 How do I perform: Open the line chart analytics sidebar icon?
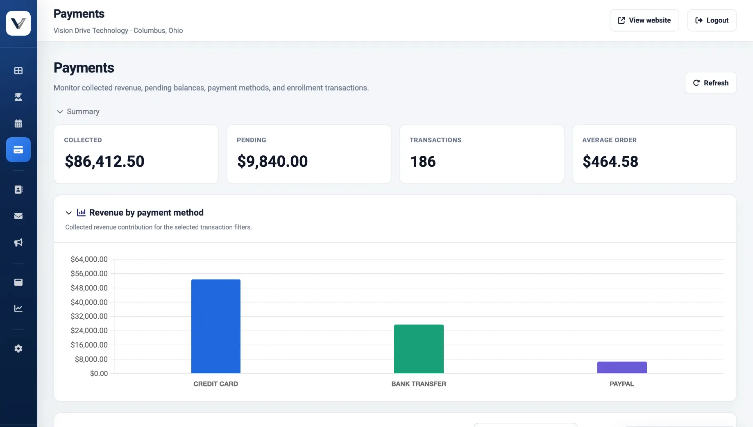(x=18, y=309)
